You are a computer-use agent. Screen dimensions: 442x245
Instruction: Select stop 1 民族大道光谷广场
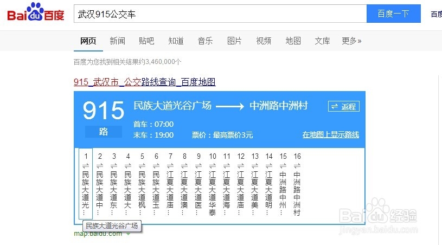click(86, 184)
